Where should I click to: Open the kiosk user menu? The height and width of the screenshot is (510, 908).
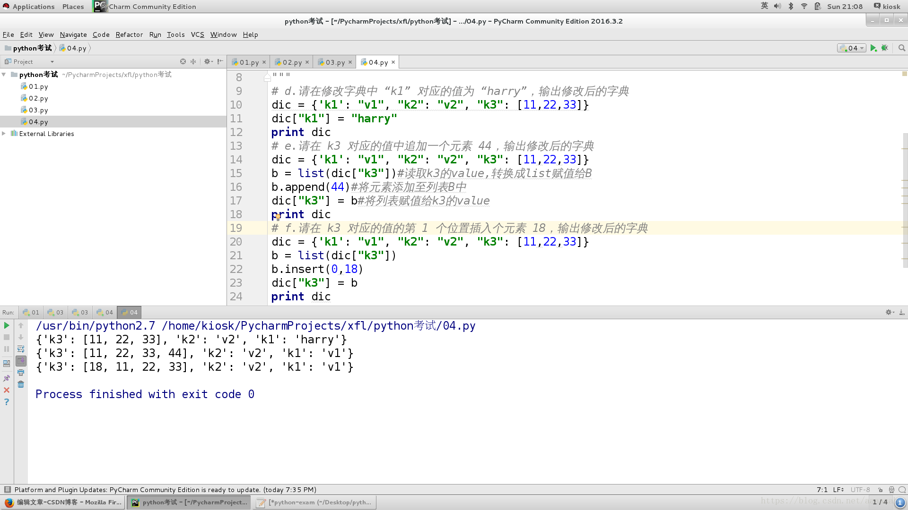pyautogui.click(x=887, y=6)
